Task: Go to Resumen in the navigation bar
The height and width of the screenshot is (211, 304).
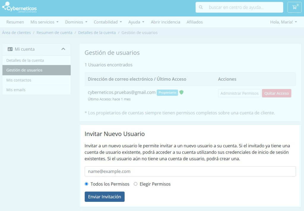Action: (x=15, y=22)
